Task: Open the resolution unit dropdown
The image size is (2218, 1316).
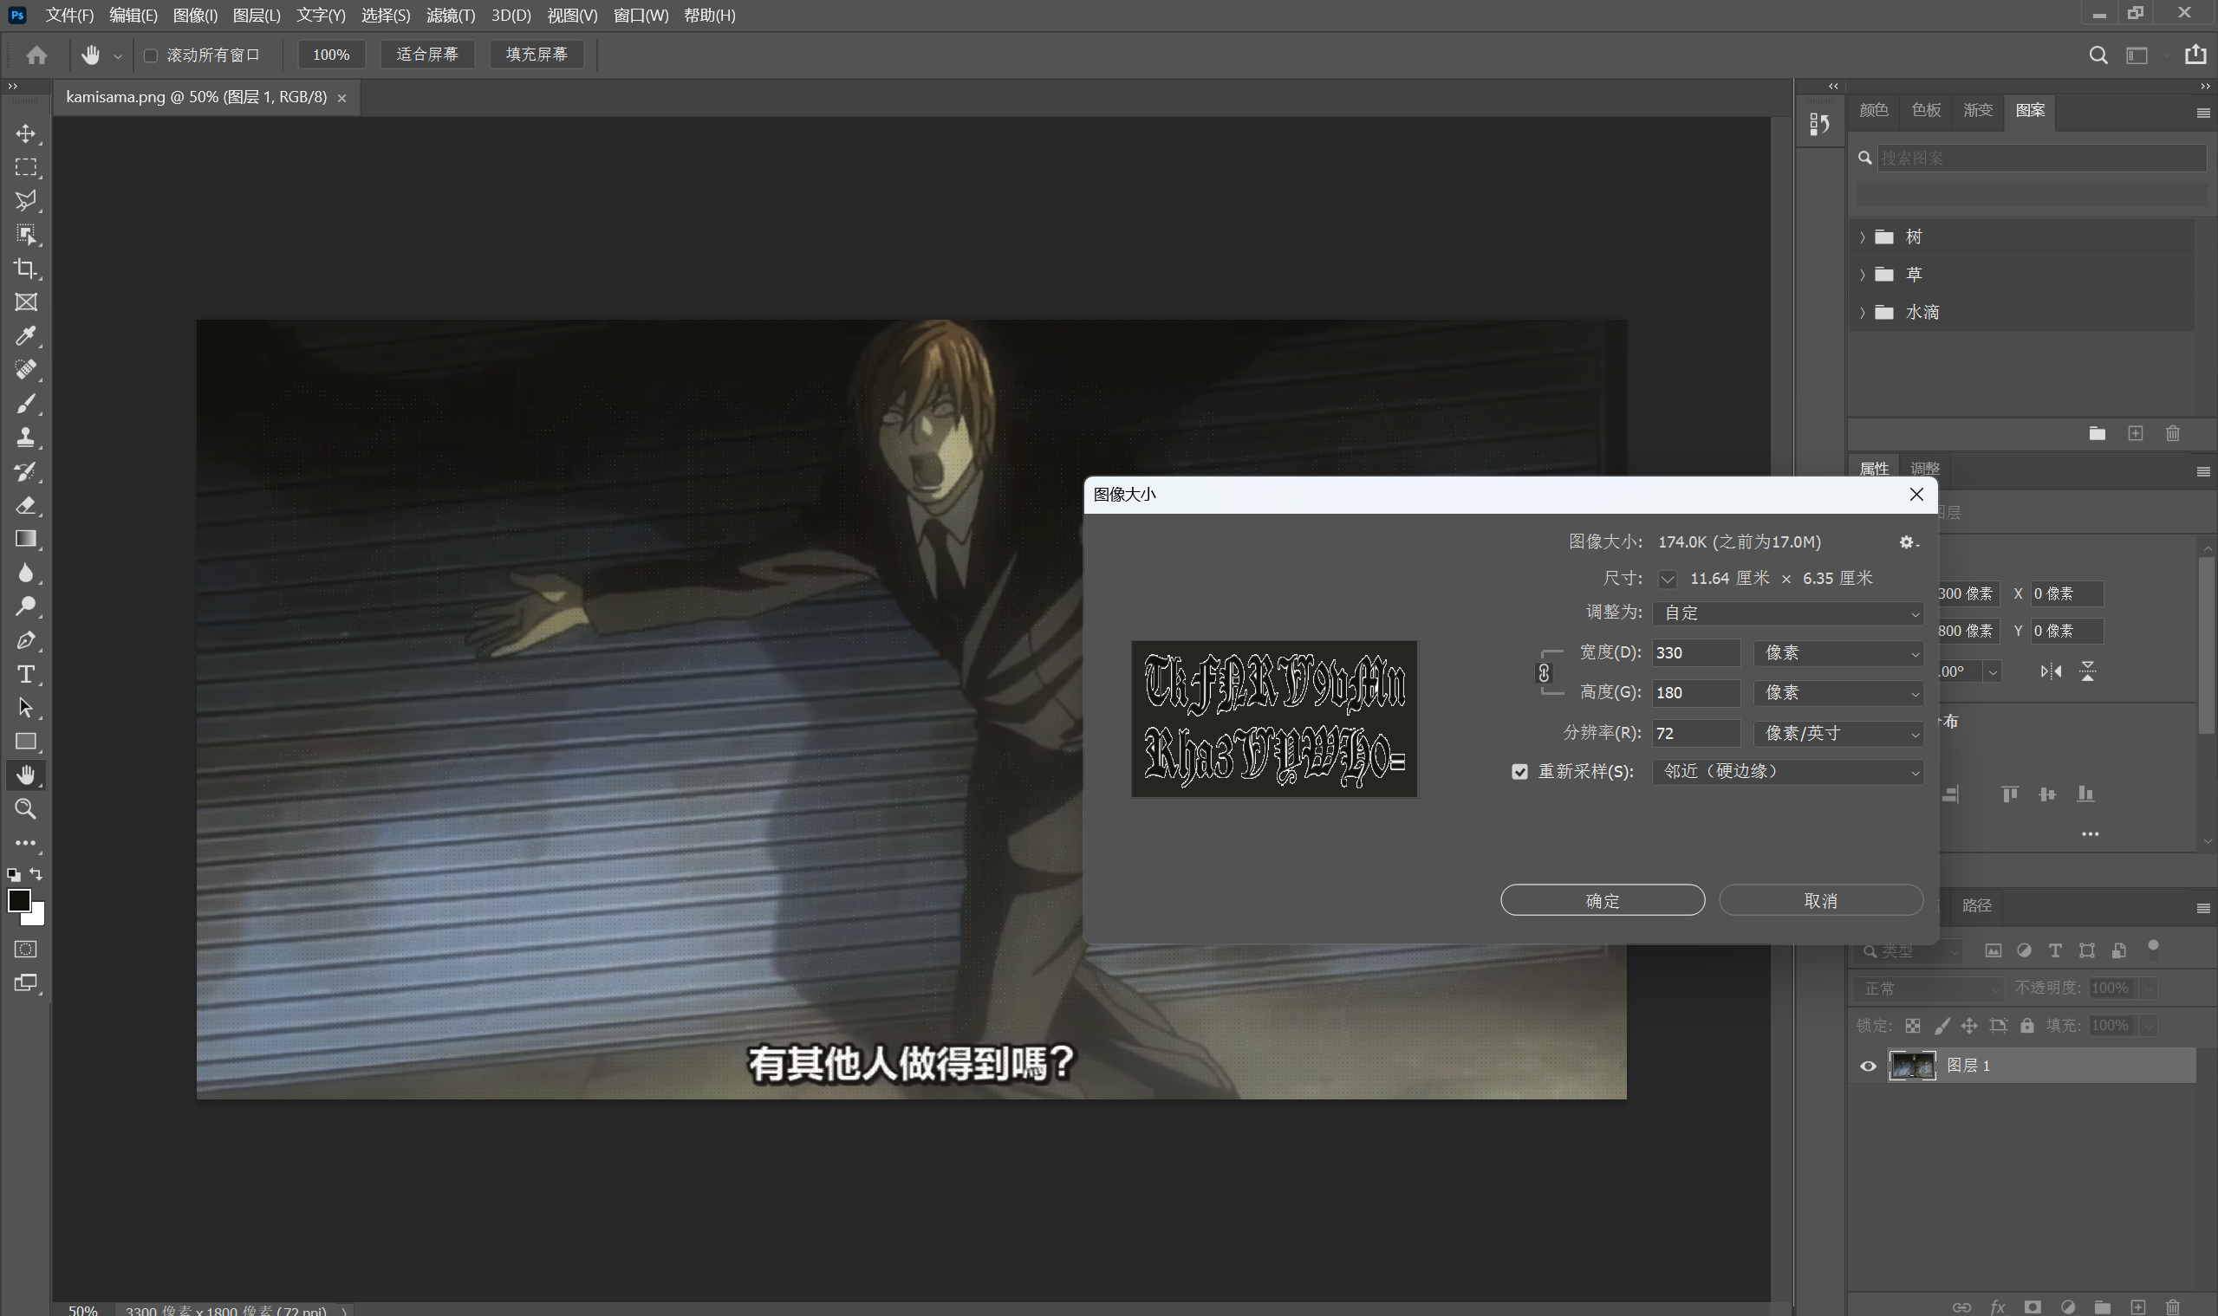Action: (1838, 734)
